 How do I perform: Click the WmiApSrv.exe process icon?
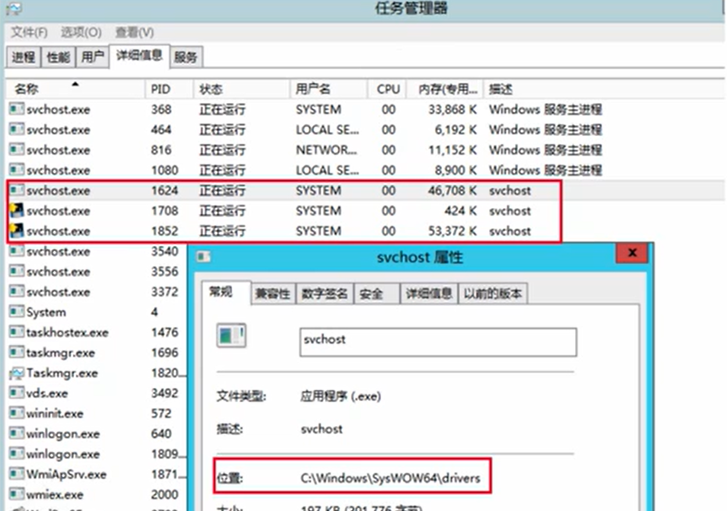click(17, 474)
